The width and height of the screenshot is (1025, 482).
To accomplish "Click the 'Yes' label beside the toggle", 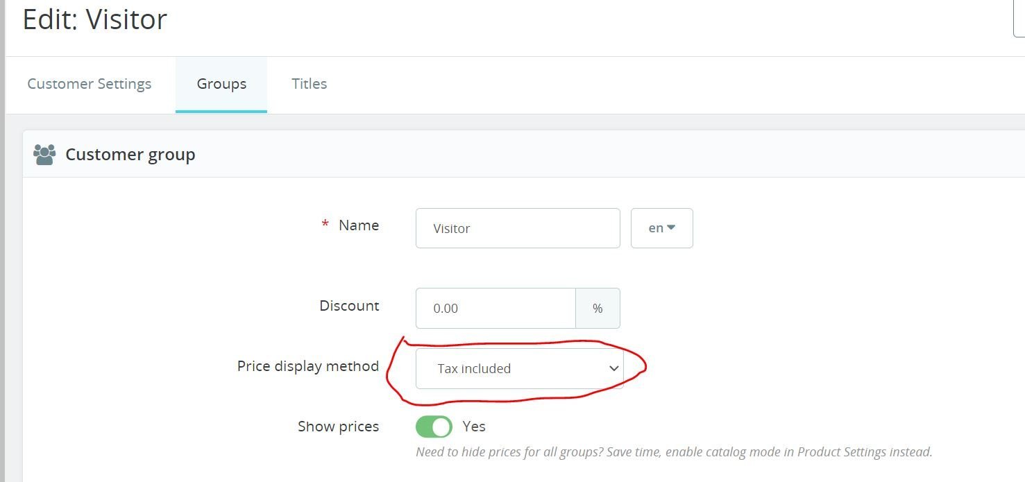I will (474, 427).
